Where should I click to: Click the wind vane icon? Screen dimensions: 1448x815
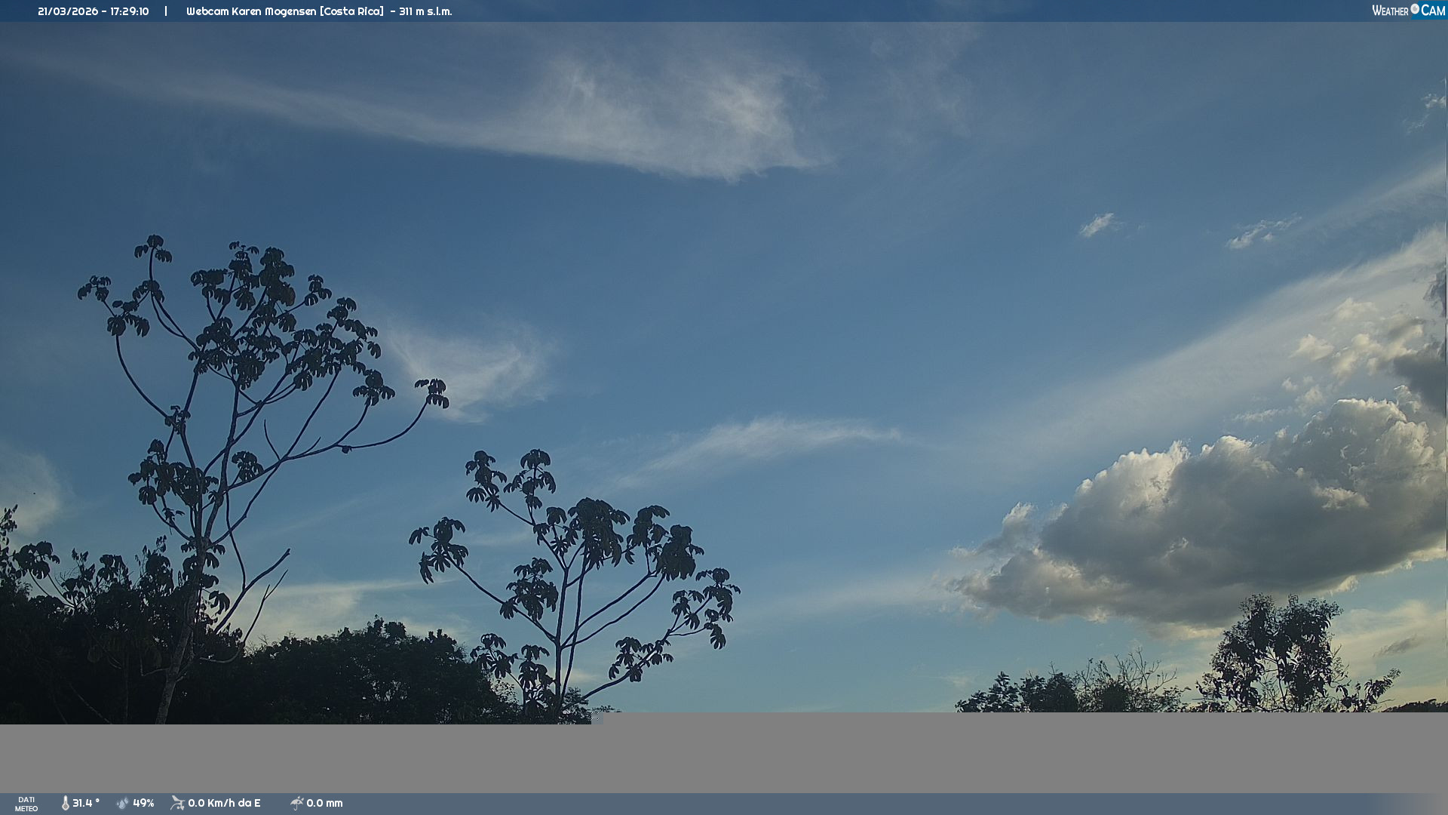(177, 803)
